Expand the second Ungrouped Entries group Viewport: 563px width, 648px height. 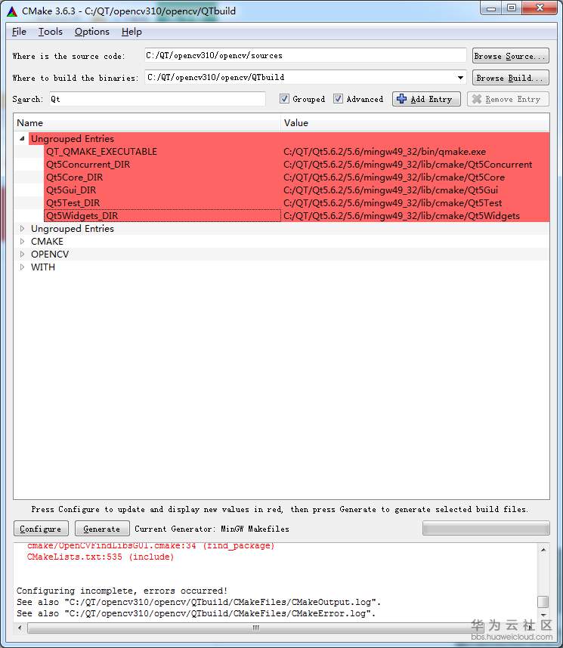click(23, 229)
